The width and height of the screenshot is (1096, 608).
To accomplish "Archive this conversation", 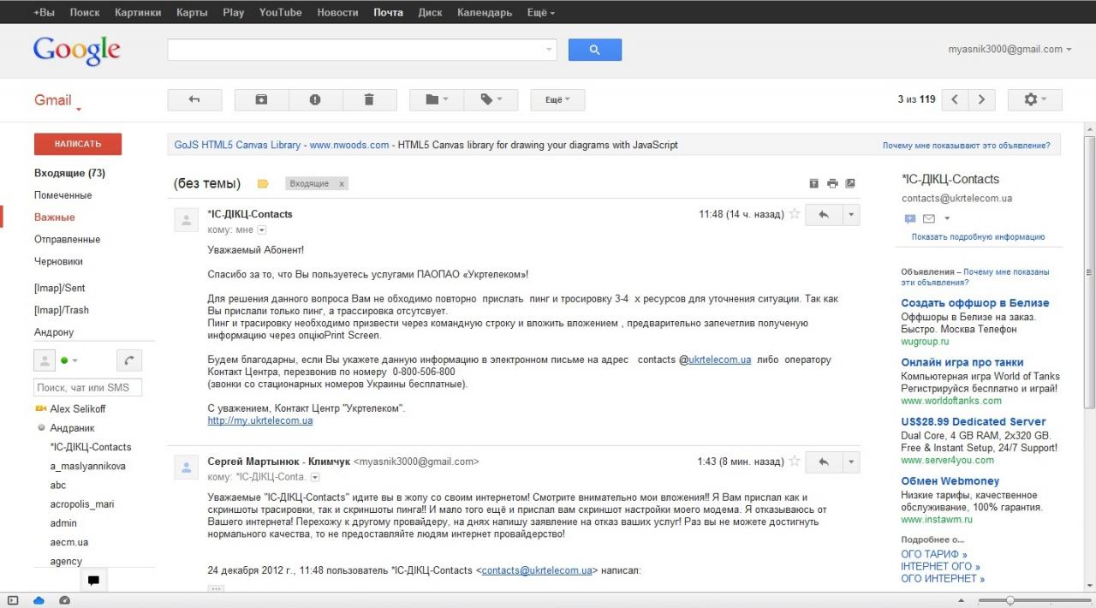I will click(261, 100).
